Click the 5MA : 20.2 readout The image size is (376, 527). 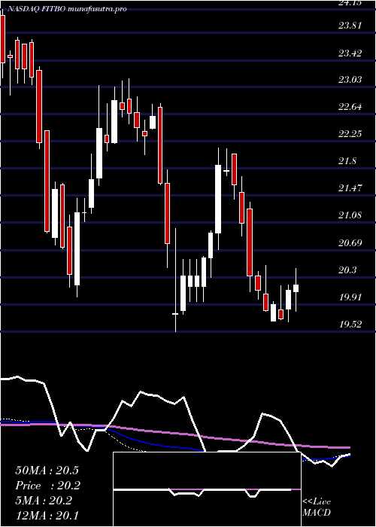[x=44, y=501]
